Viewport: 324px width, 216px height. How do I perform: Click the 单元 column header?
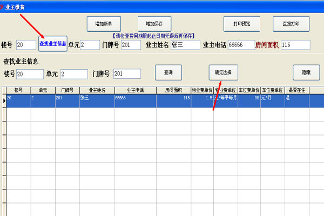43,90
